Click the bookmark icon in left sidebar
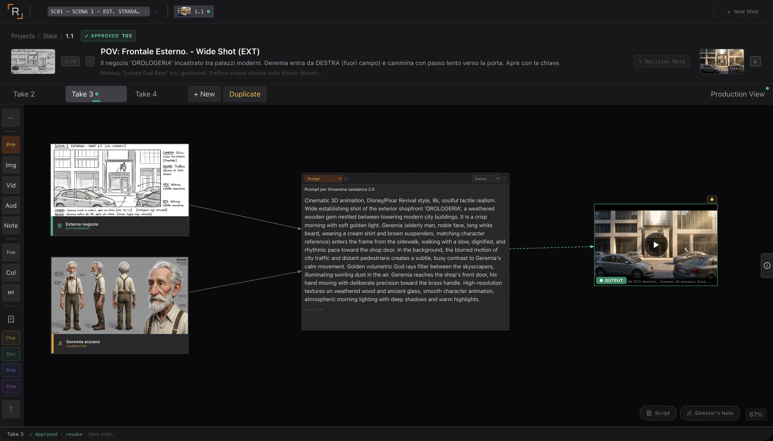 [x=11, y=319]
